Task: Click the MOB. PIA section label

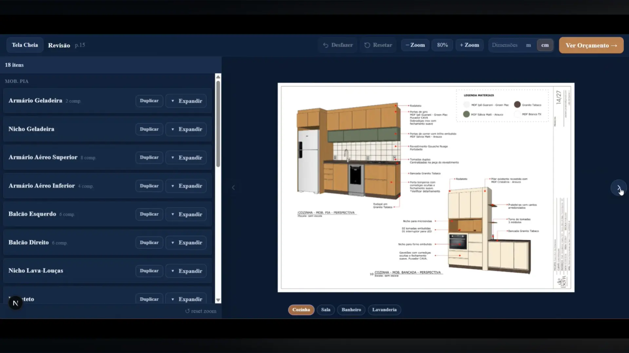Action: [17, 81]
